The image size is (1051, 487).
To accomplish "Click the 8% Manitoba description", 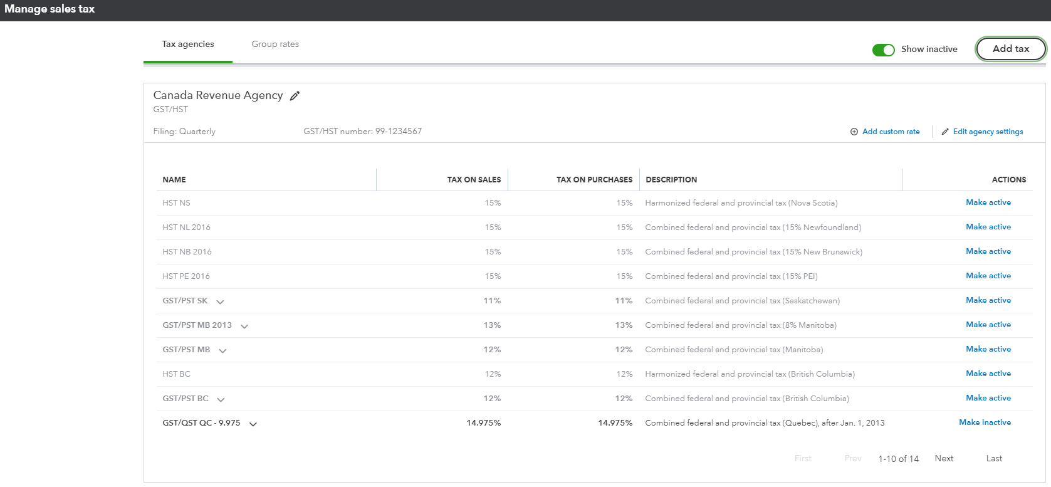I will coord(741,325).
